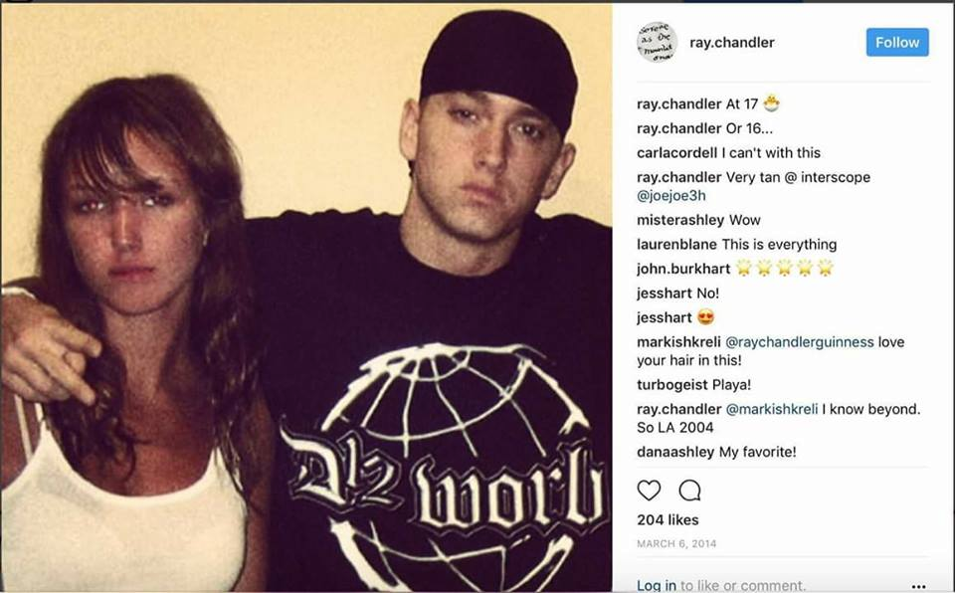The height and width of the screenshot is (593, 955).
Task: Click the March 6, 2014 timestamp
Action: [676, 543]
